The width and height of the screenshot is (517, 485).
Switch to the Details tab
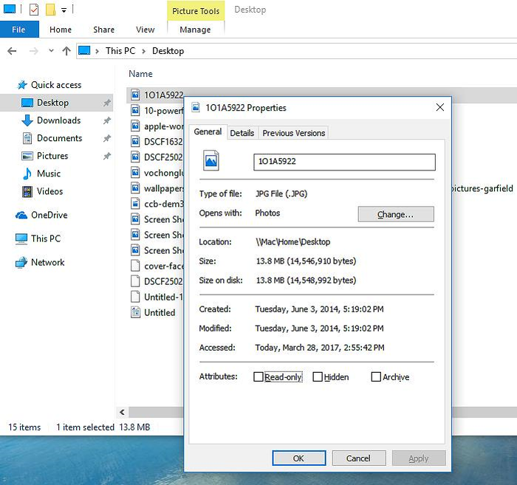coord(242,133)
